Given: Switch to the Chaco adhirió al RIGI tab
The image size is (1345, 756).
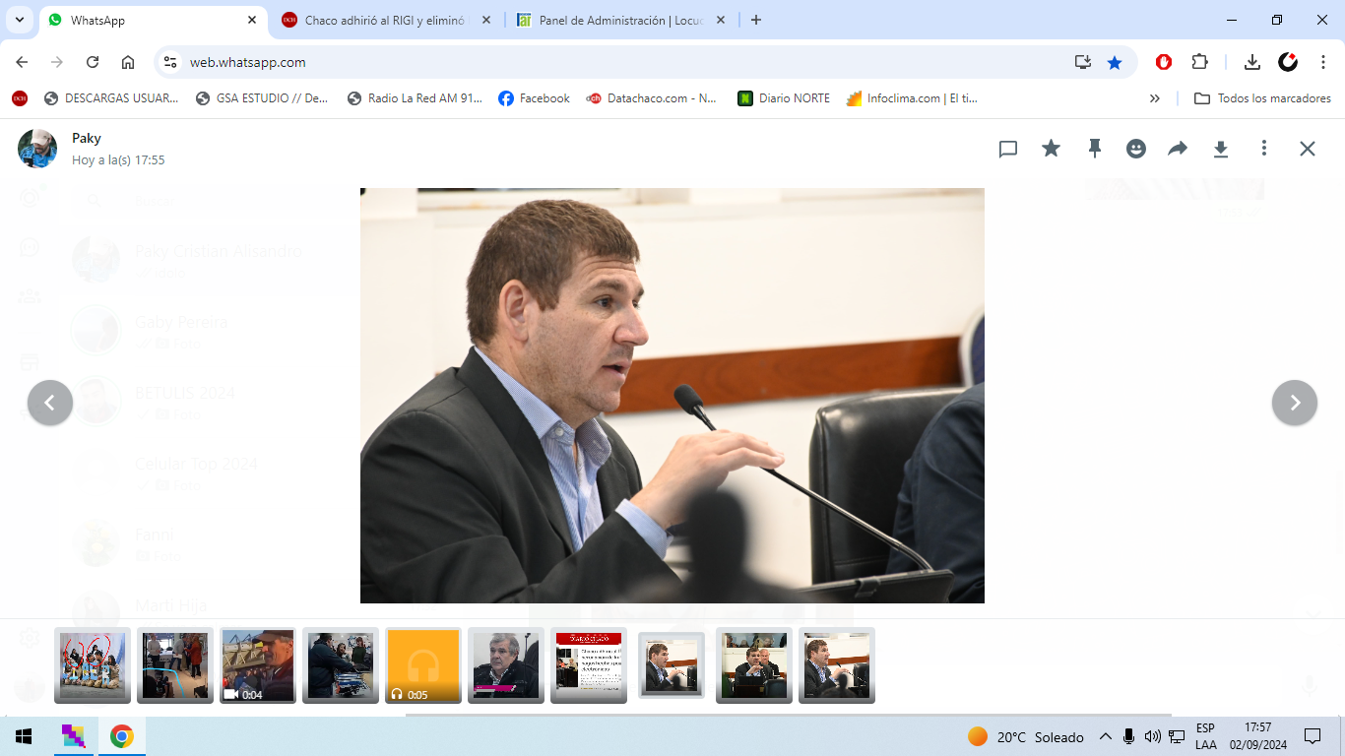Looking at the screenshot, I should coord(384,20).
